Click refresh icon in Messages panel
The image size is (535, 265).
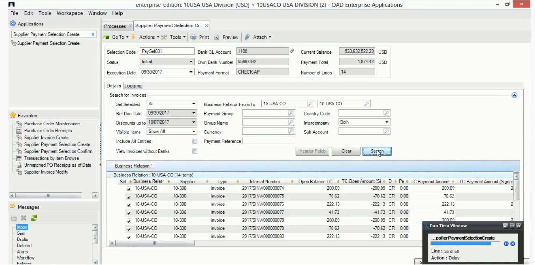[x=34, y=218]
